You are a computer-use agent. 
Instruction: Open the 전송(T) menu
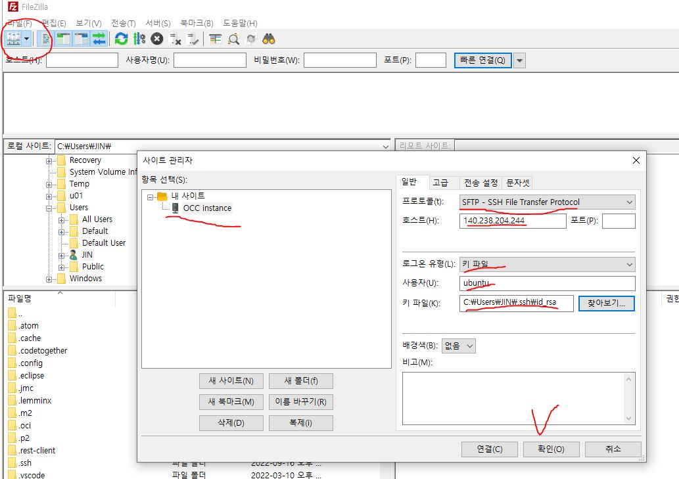click(x=124, y=24)
